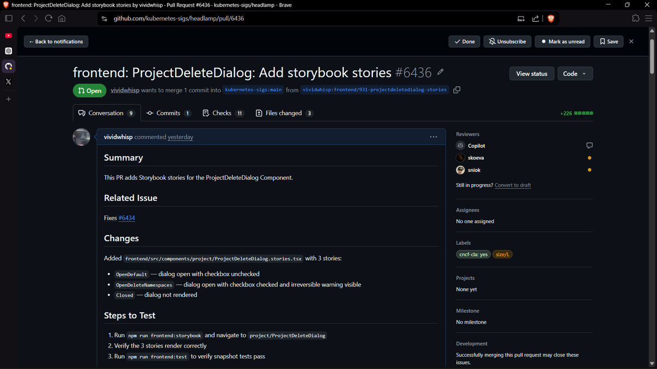Click the View status button
This screenshot has width=657, height=369.
(x=532, y=74)
